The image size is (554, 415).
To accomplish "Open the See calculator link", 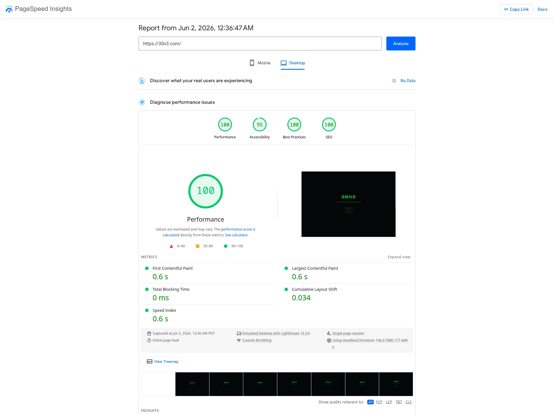I will [x=237, y=235].
